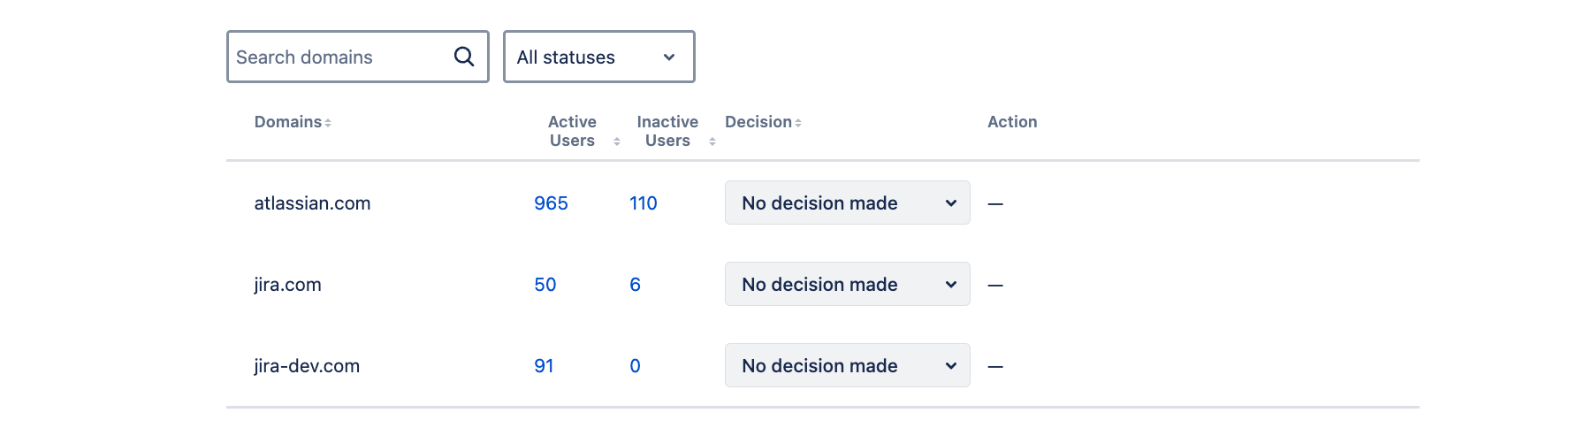
Task: Open the 965 active users link
Action: point(551,203)
